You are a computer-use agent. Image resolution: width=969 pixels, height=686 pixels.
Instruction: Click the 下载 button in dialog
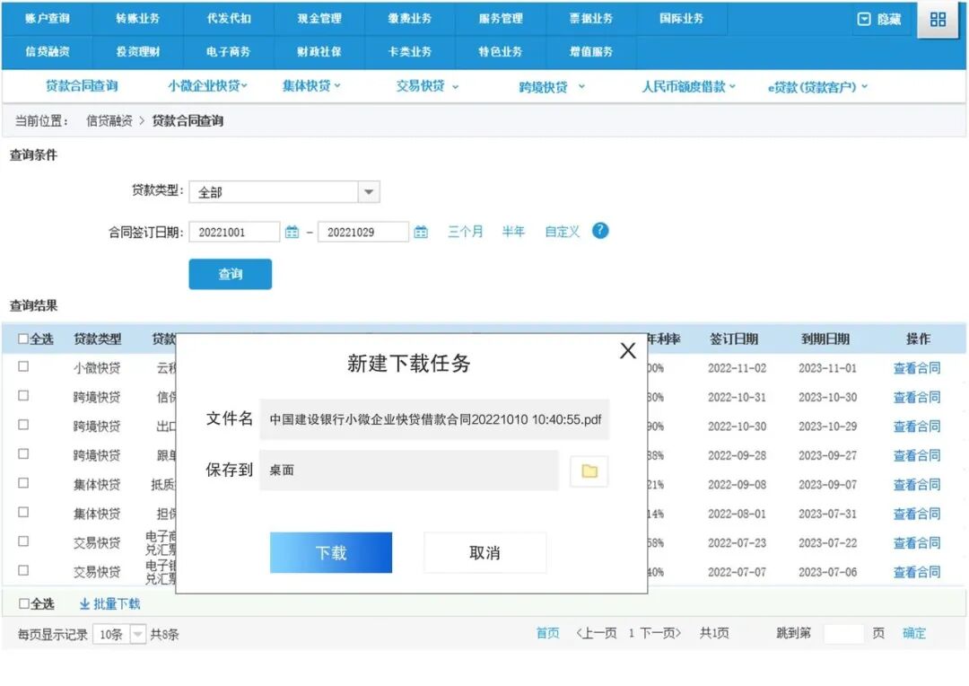[x=330, y=552]
